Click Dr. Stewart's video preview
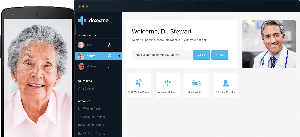The height and width of the screenshot is (137, 300). [269, 44]
